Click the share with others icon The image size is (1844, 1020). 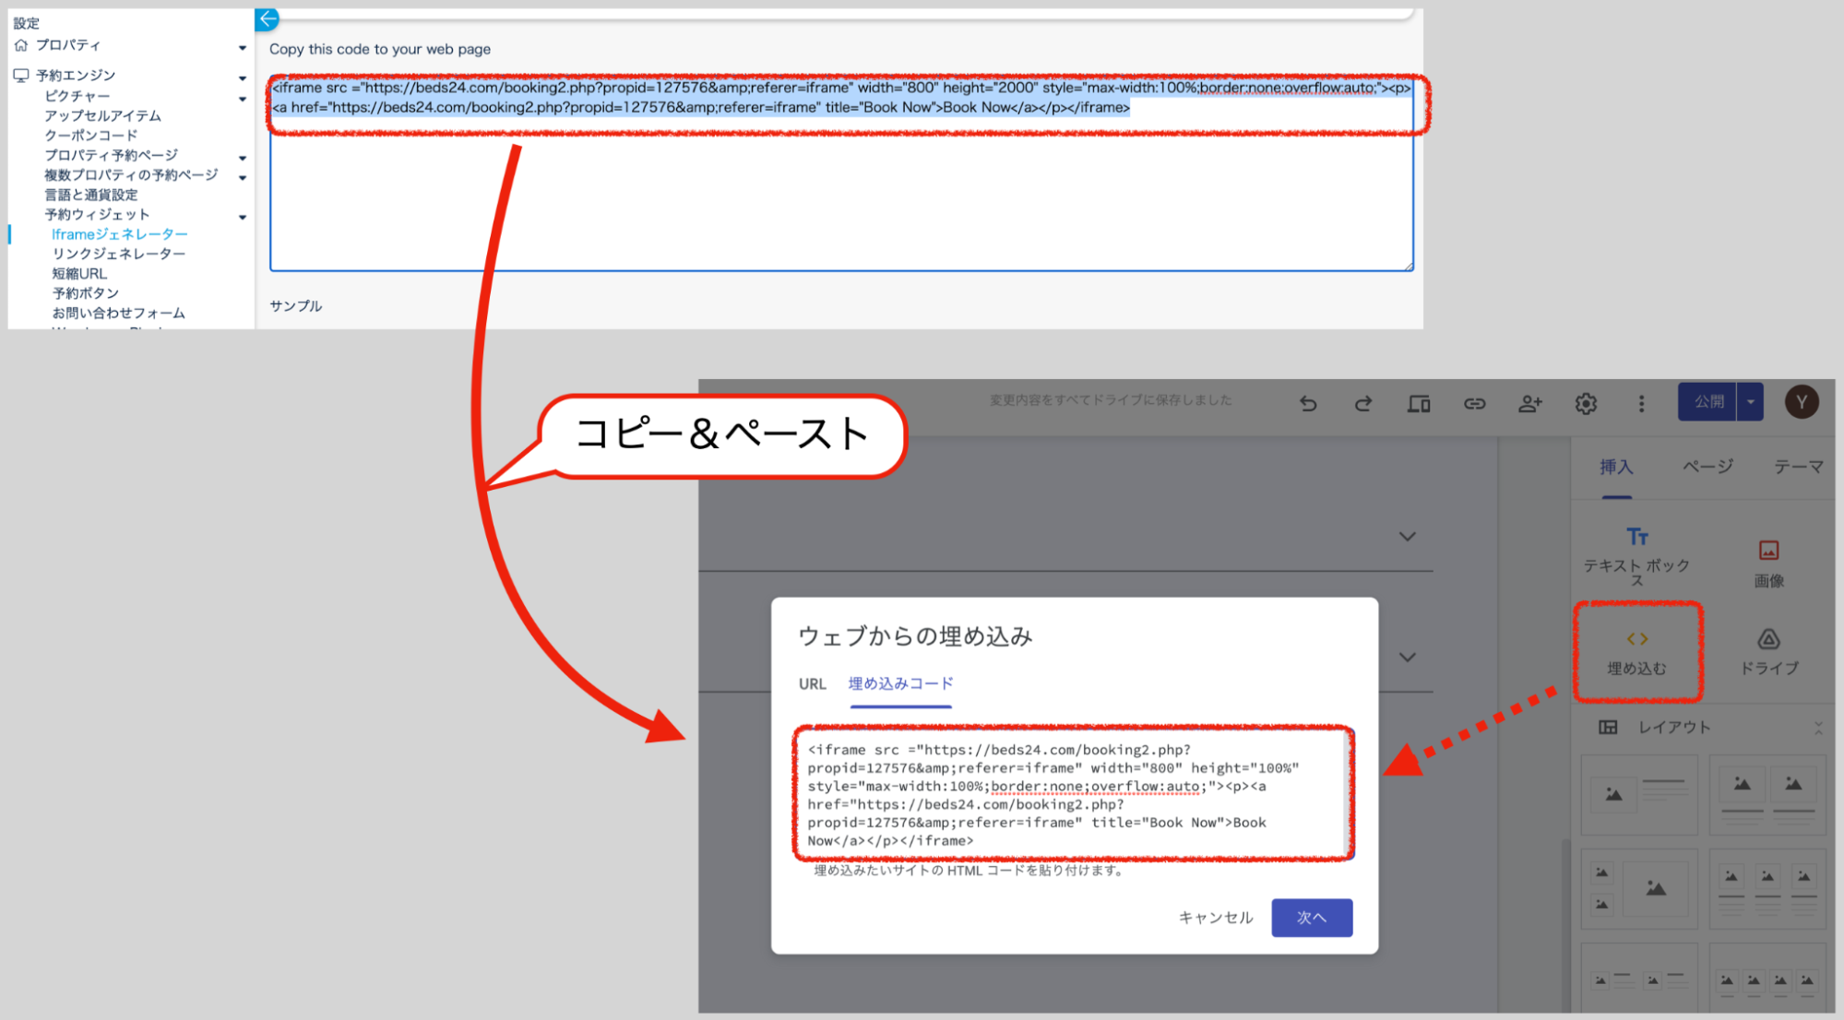point(1529,403)
